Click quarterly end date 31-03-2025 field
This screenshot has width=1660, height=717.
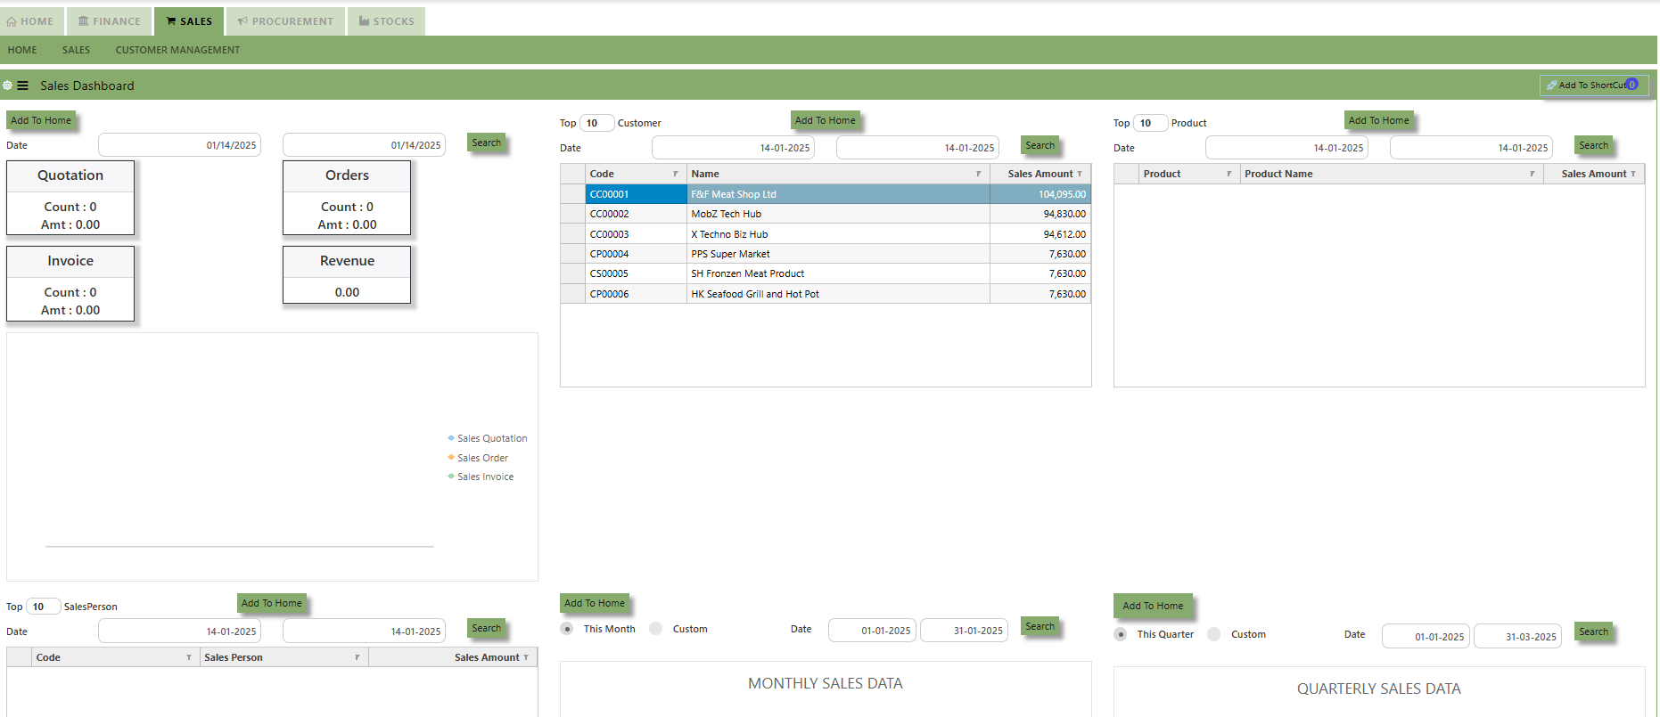[1517, 636]
